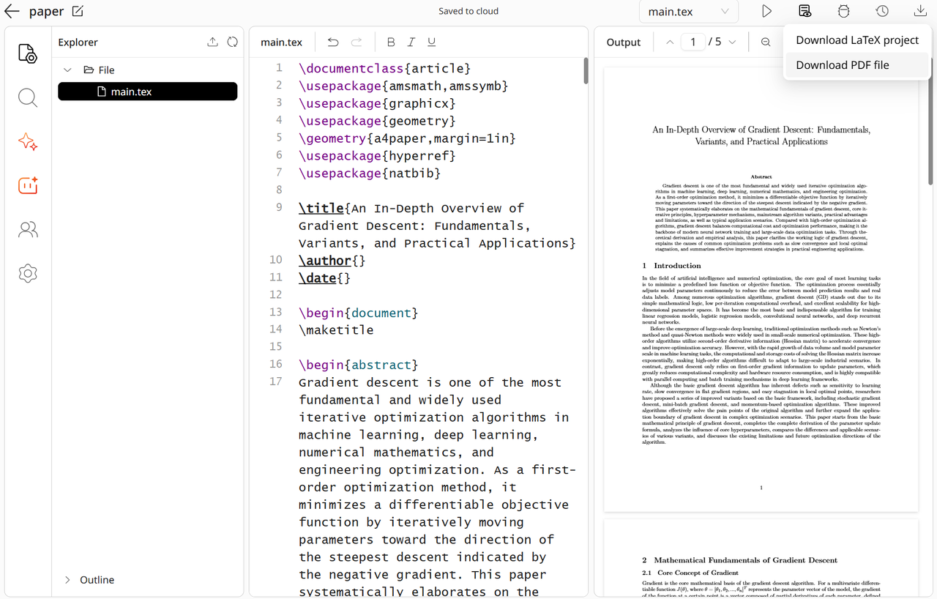The image size is (937, 599).
Task: Redo the last edit
Action: [x=356, y=42]
